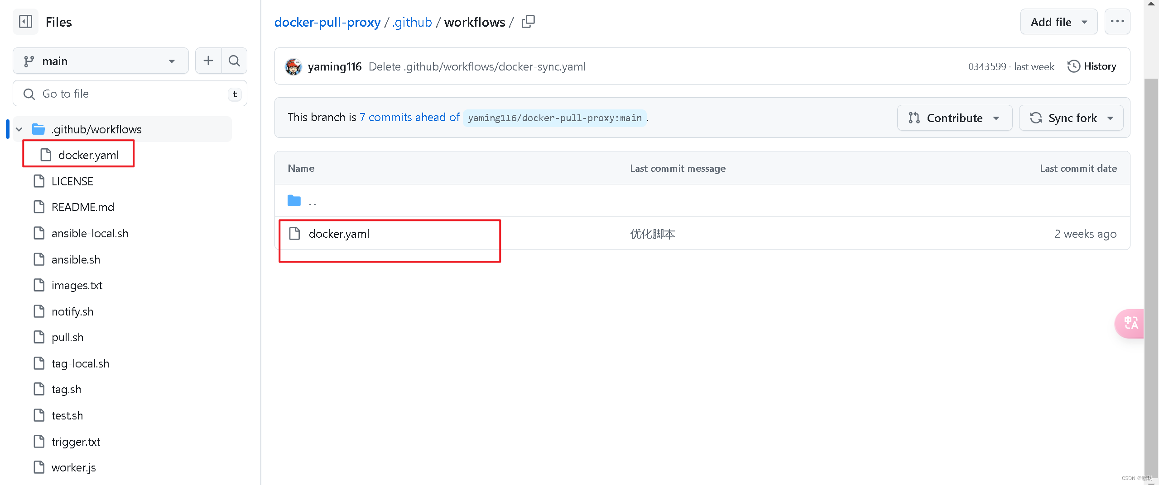Open trigger.txt in the file tree
The width and height of the screenshot is (1159, 485).
76,442
